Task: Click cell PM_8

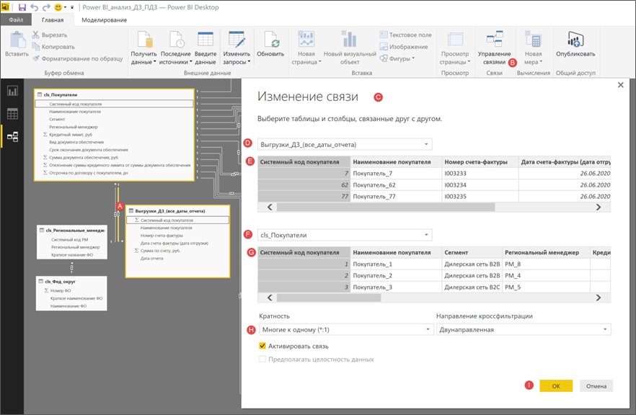Action: point(546,264)
